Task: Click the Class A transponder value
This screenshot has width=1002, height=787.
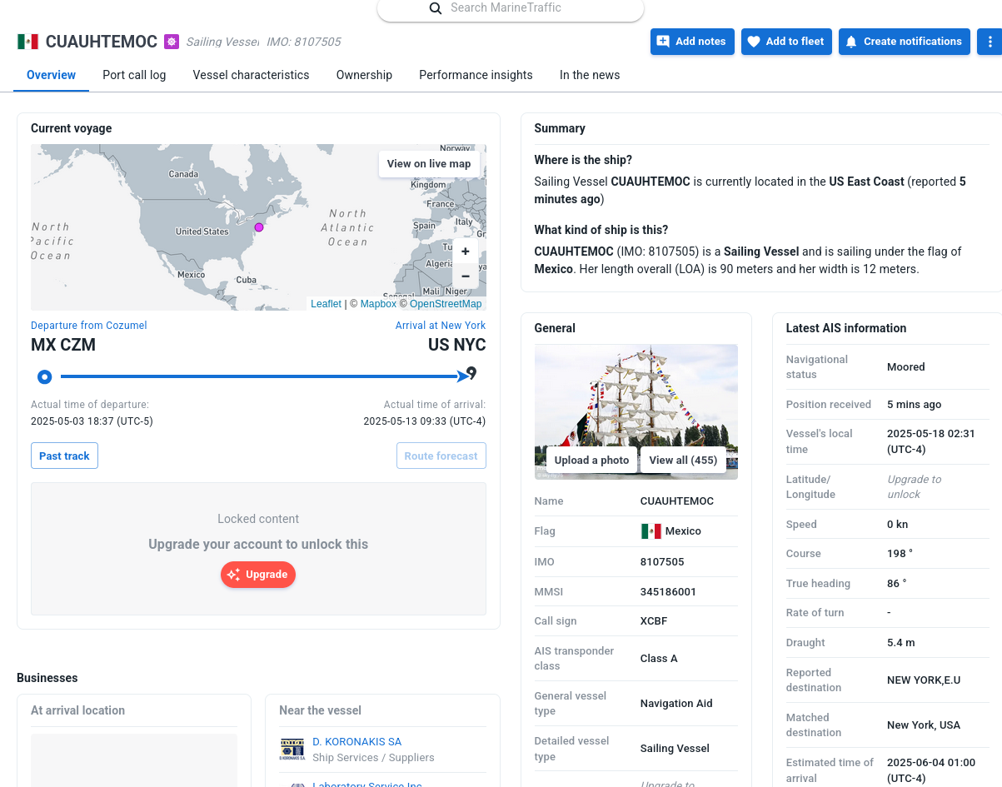Action: 659,659
